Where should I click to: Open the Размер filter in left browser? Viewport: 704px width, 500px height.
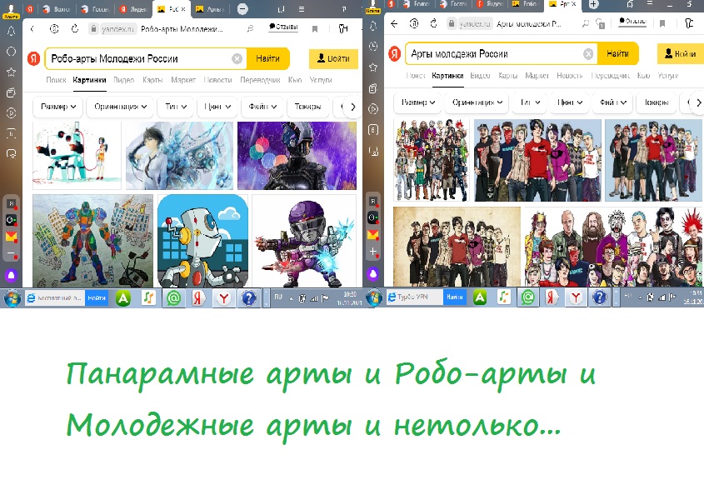click(x=58, y=107)
